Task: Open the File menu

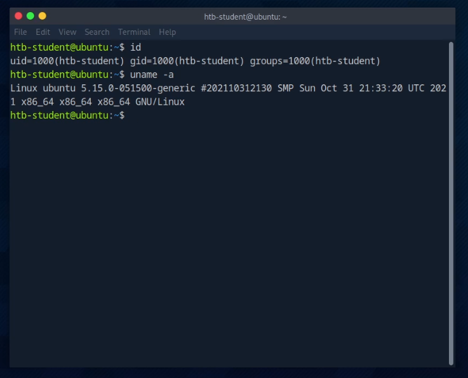Action: [20, 32]
